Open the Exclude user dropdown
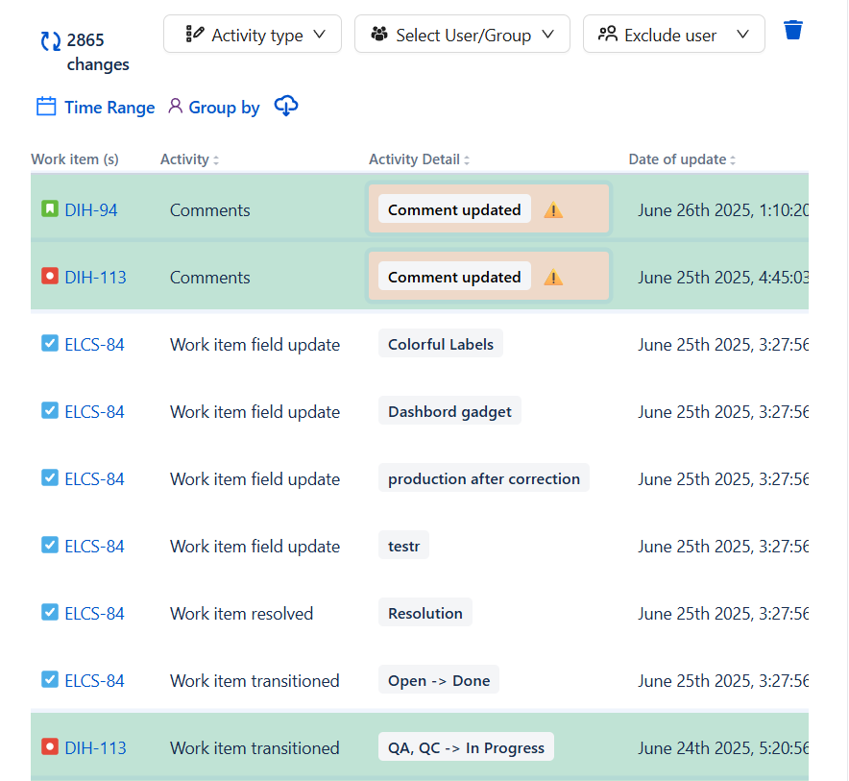The height and width of the screenshot is (781, 849). coord(673,35)
